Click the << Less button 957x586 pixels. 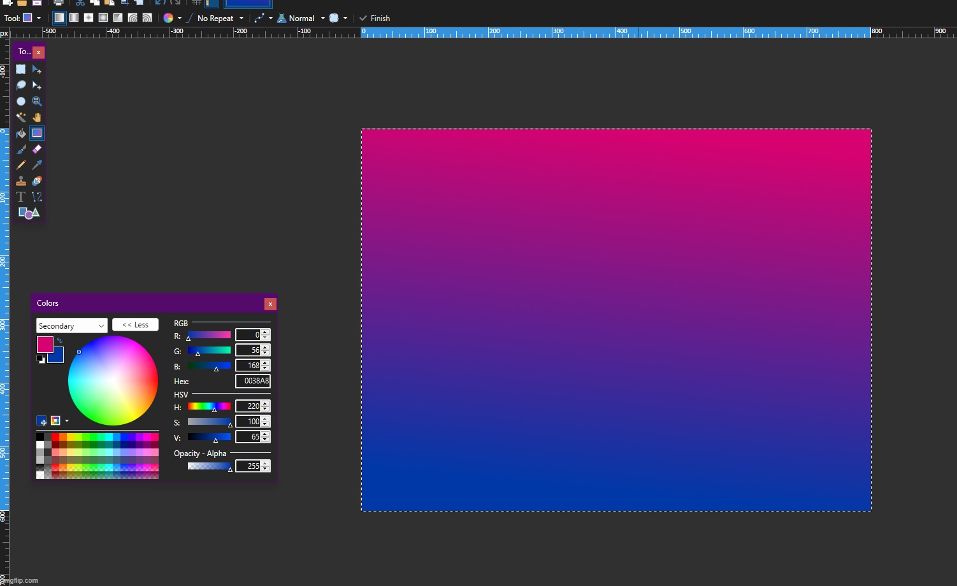point(135,325)
